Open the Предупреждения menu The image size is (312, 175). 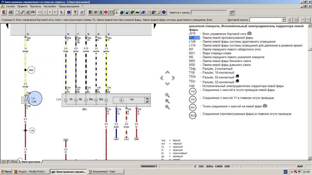[x=69, y=6]
